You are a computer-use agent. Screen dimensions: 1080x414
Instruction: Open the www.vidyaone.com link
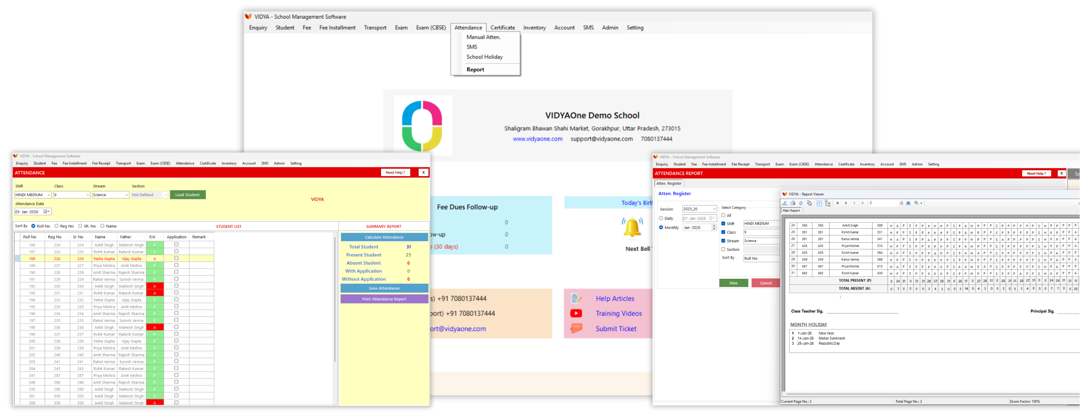538,139
